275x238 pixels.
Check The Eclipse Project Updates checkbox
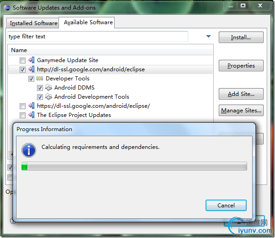click(22, 116)
